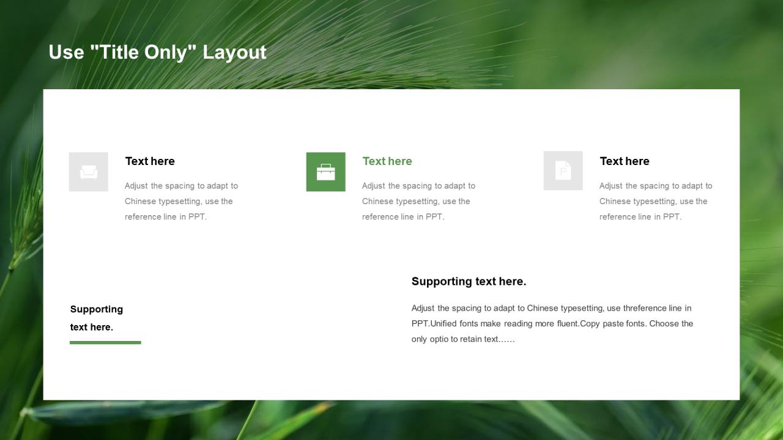Select description text under the armchair heading
Screen dimensions: 783x440
[181, 201]
